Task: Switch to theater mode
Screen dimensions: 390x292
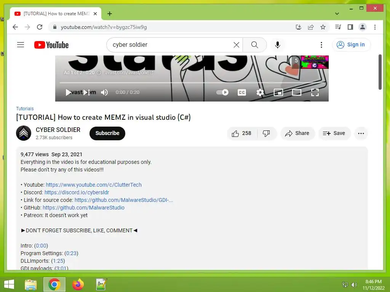Action: point(296,92)
